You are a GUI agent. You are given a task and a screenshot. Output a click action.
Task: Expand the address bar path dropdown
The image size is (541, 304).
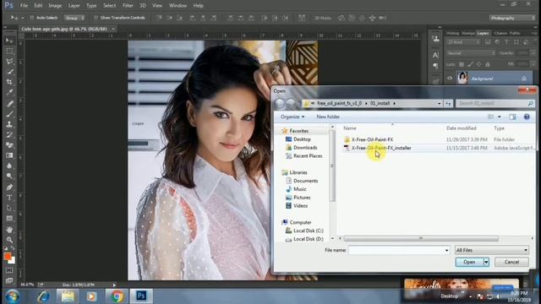click(x=439, y=103)
